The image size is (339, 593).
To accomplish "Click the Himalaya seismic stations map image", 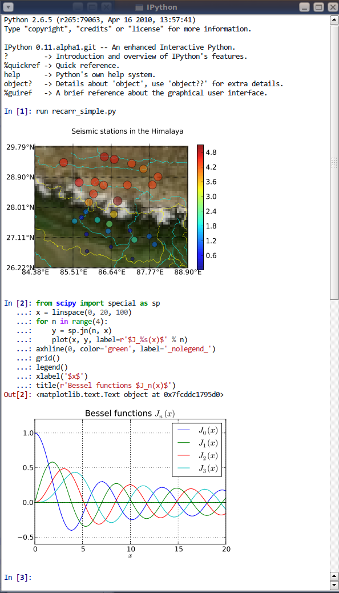I will tap(111, 207).
